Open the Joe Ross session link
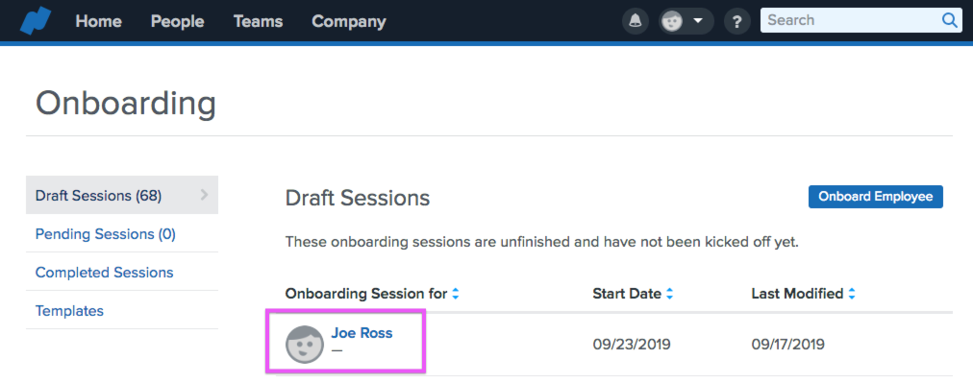973x383 pixels. pos(362,333)
